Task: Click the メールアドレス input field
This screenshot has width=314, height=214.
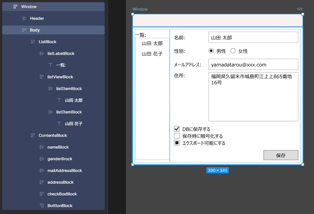Action: (253, 64)
